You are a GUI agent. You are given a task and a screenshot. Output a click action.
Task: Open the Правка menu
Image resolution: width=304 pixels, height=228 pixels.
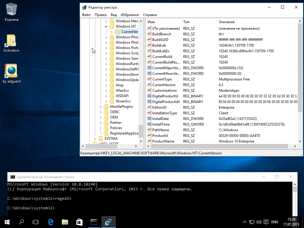(100, 15)
